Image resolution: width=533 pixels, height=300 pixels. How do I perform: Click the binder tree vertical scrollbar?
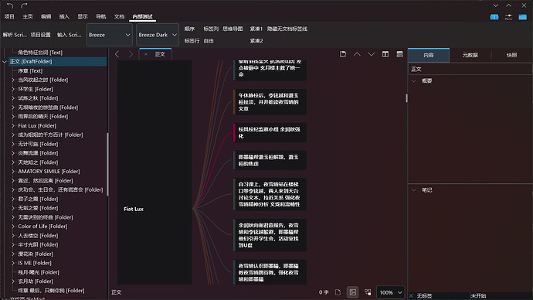(x=107, y=164)
